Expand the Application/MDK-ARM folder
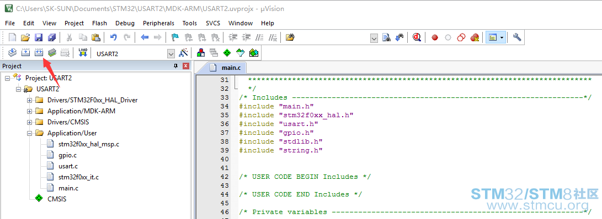Screen dimensions: 602x219 click(29, 111)
